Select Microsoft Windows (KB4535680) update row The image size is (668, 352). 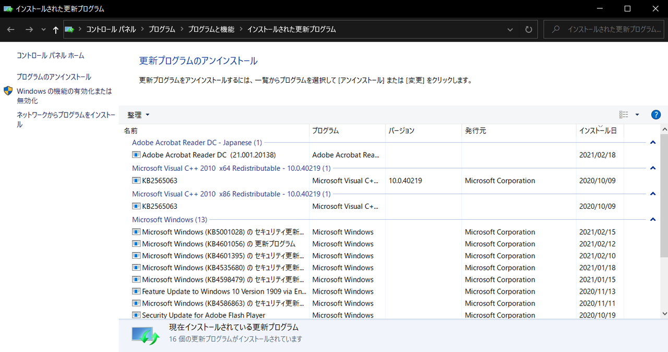point(378,268)
